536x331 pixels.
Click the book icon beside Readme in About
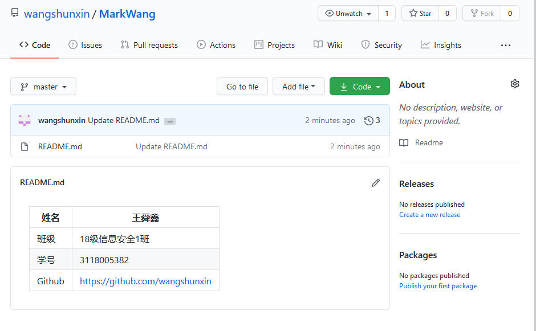(x=404, y=143)
